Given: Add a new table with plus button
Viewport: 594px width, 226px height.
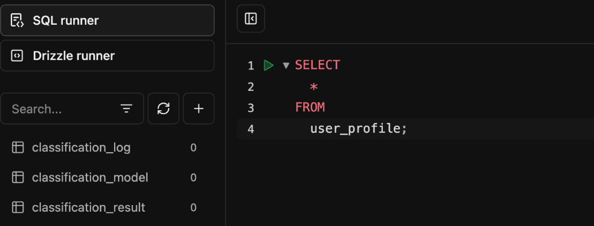Looking at the screenshot, I should 199,109.
